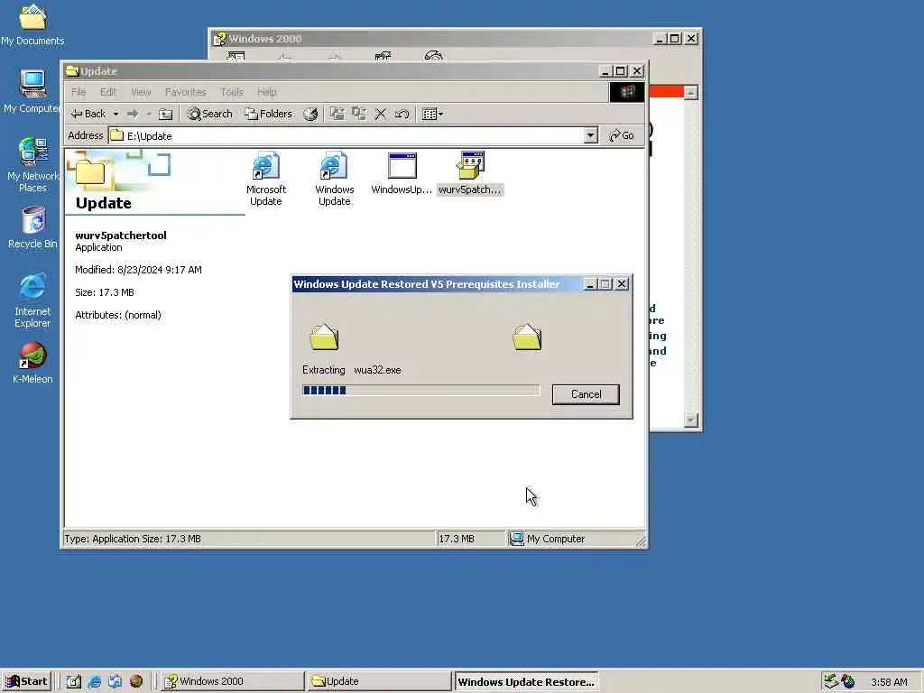Launch Outlook Express from quick launch

[115, 681]
